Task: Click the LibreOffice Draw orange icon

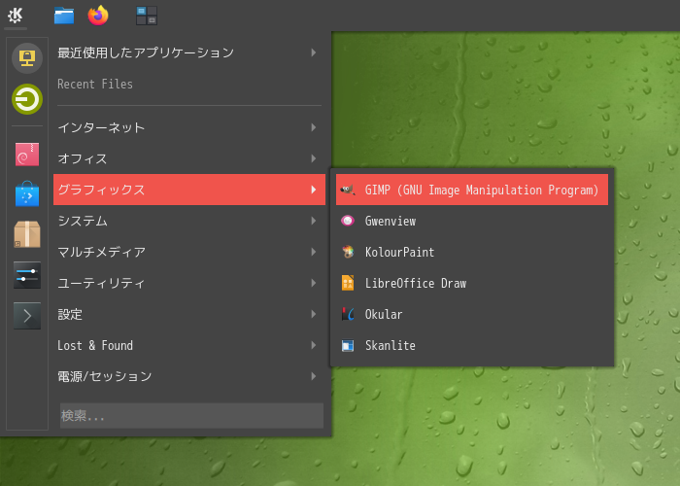Action: (x=348, y=283)
